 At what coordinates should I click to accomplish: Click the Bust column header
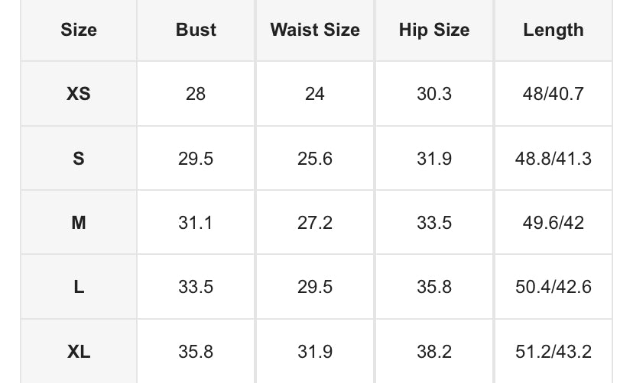[x=196, y=31]
